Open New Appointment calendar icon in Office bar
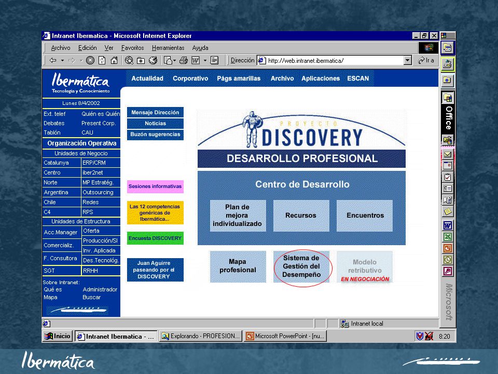Screen dimensions: 498x374 click(448, 166)
